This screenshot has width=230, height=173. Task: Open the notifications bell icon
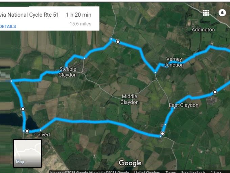coord(222,13)
